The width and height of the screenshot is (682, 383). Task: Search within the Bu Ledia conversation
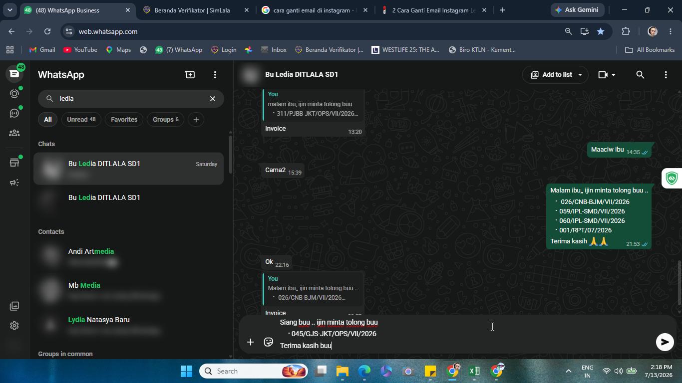[x=640, y=74]
